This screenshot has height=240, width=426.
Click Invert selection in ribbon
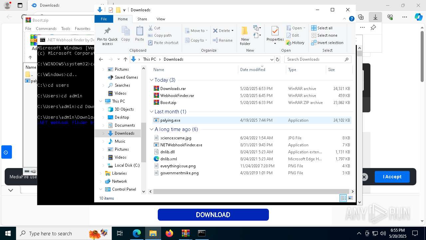click(327, 43)
